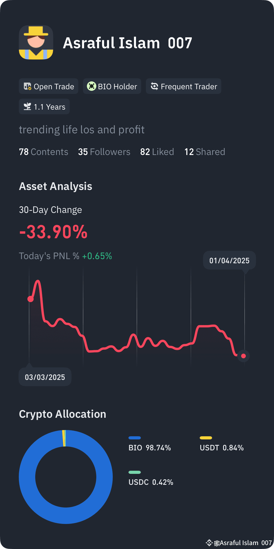
Task: Click the 03/03/2025 date tooltip
Action: [x=45, y=377]
